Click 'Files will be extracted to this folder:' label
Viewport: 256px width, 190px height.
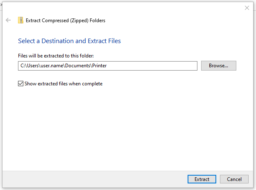[56, 56]
